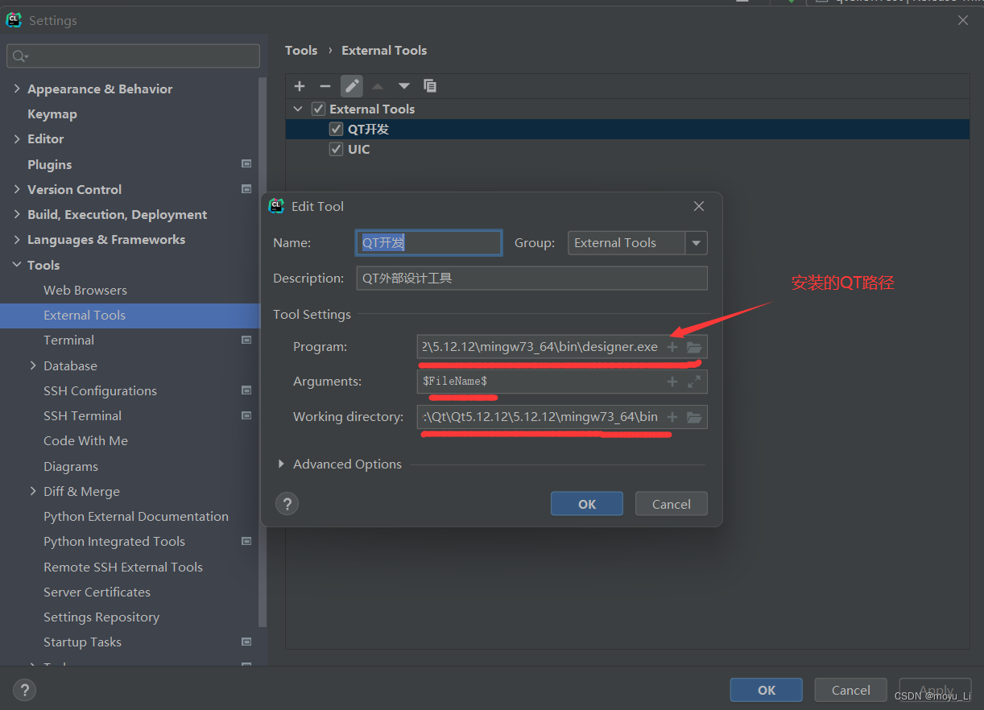The image size is (984, 710).
Task: Open Diagrams settings page
Action: pos(71,466)
